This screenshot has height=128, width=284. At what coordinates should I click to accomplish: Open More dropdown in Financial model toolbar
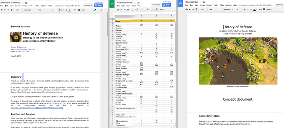[162, 10]
